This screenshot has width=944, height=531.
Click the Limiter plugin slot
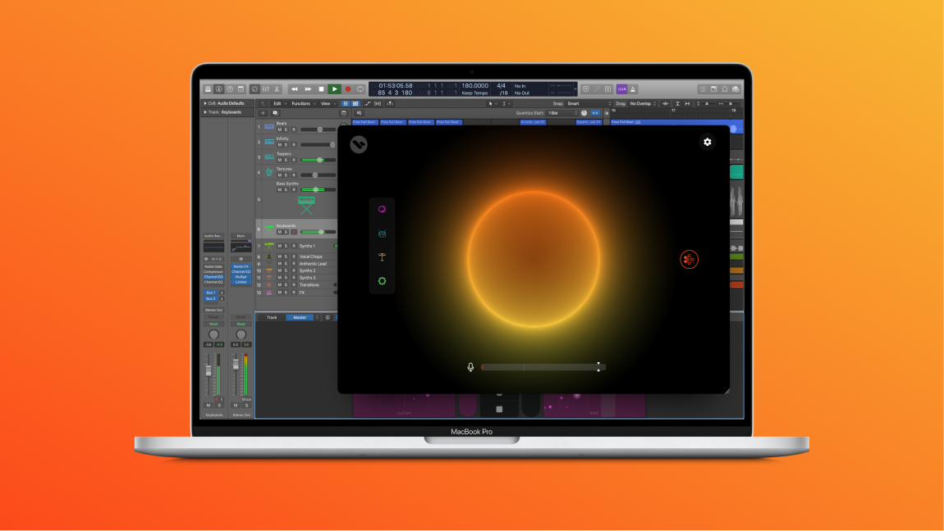click(x=241, y=282)
